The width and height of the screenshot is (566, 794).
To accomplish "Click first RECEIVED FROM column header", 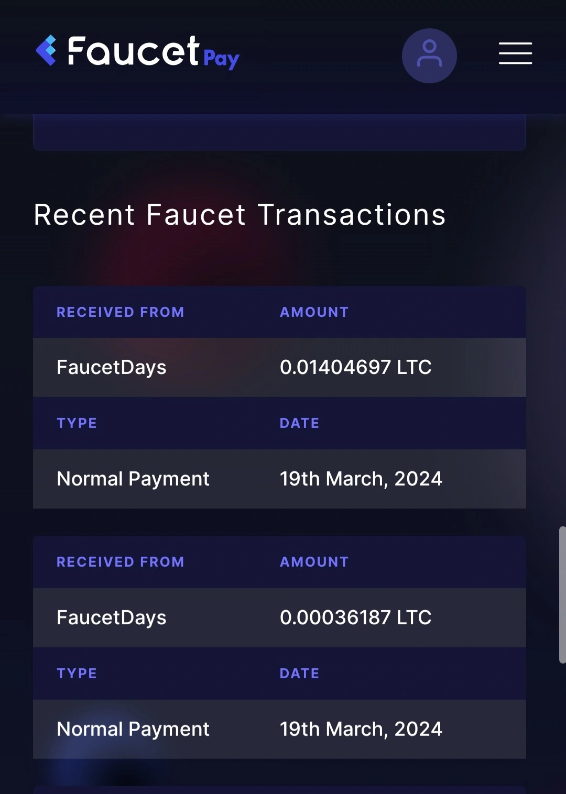I will click(121, 312).
